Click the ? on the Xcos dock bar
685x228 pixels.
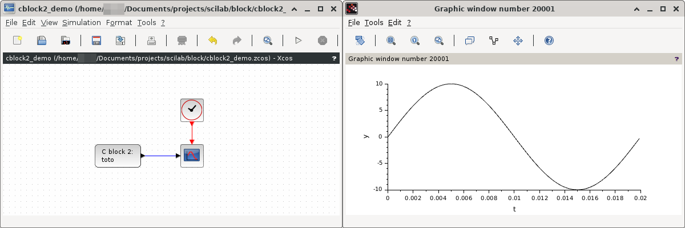click(334, 58)
